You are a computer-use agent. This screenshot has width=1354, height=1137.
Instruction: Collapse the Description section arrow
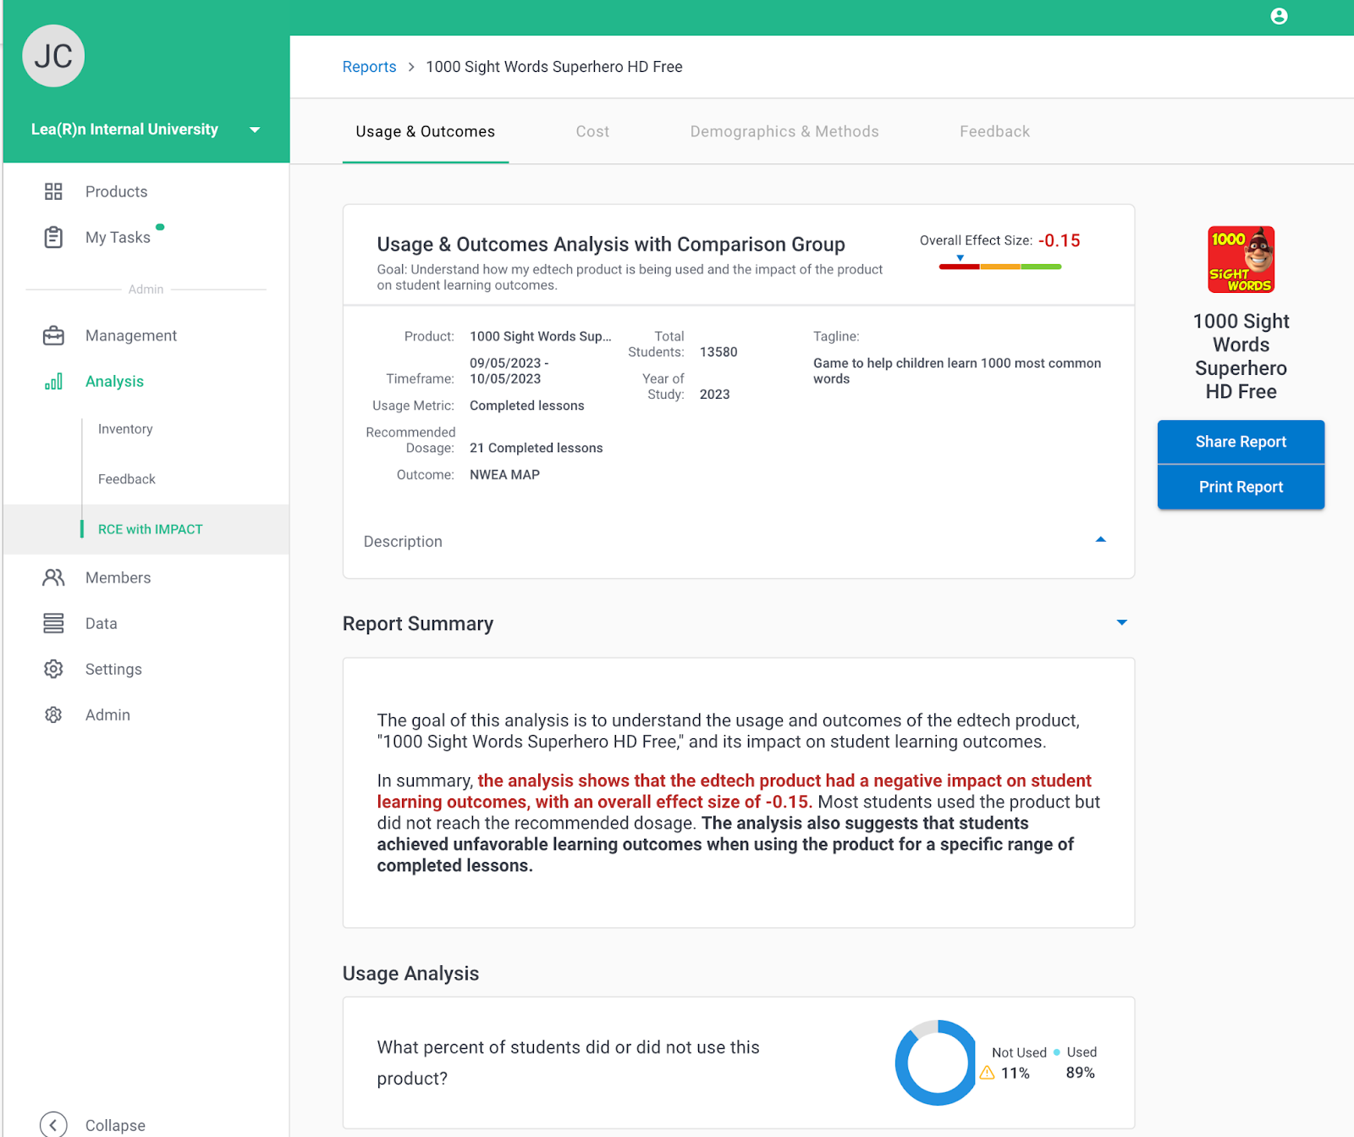pyautogui.click(x=1100, y=539)
